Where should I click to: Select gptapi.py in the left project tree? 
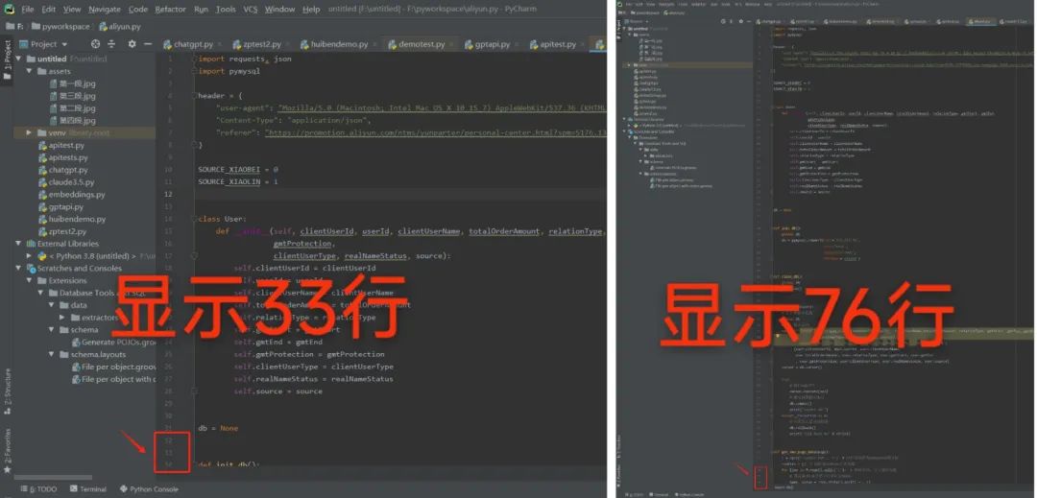tap(65, 206)
